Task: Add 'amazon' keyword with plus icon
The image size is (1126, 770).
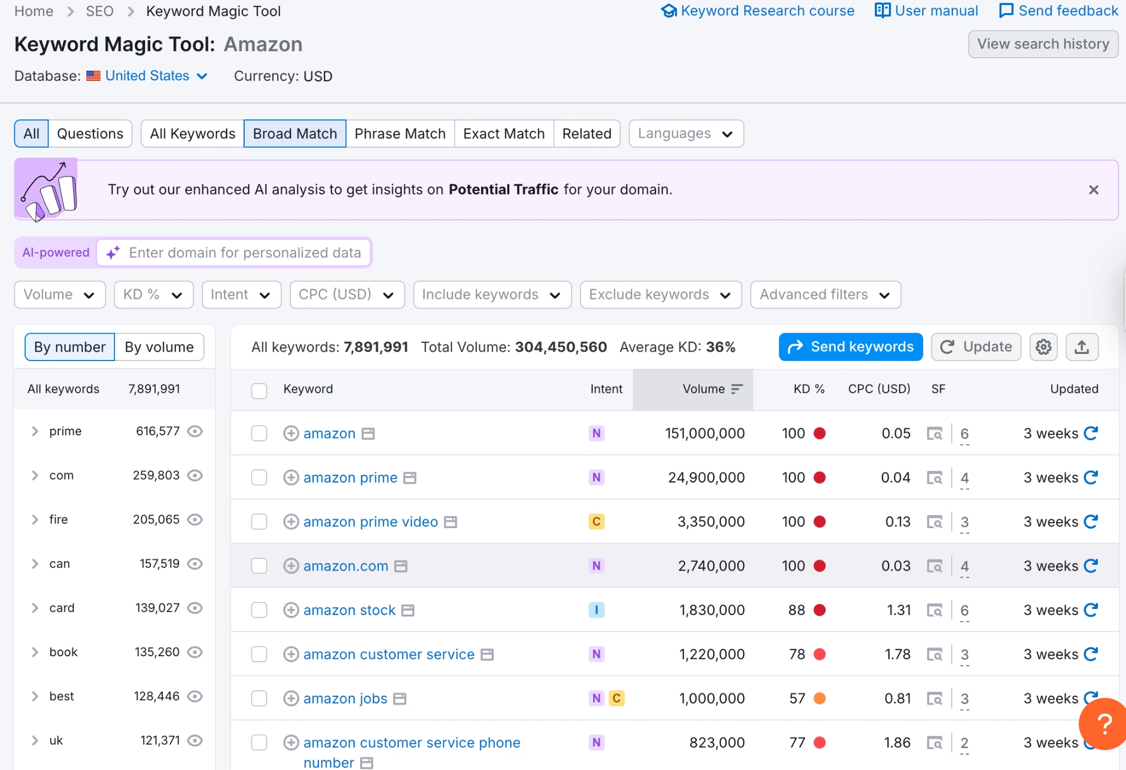Action: 291,434
